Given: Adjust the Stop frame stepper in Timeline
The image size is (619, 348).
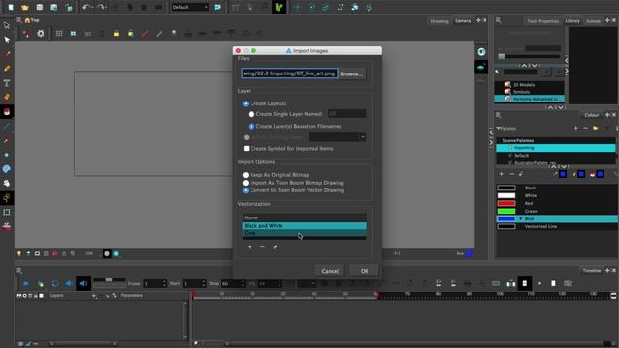Looking at the screenshot, I should [x=243, y=283].
